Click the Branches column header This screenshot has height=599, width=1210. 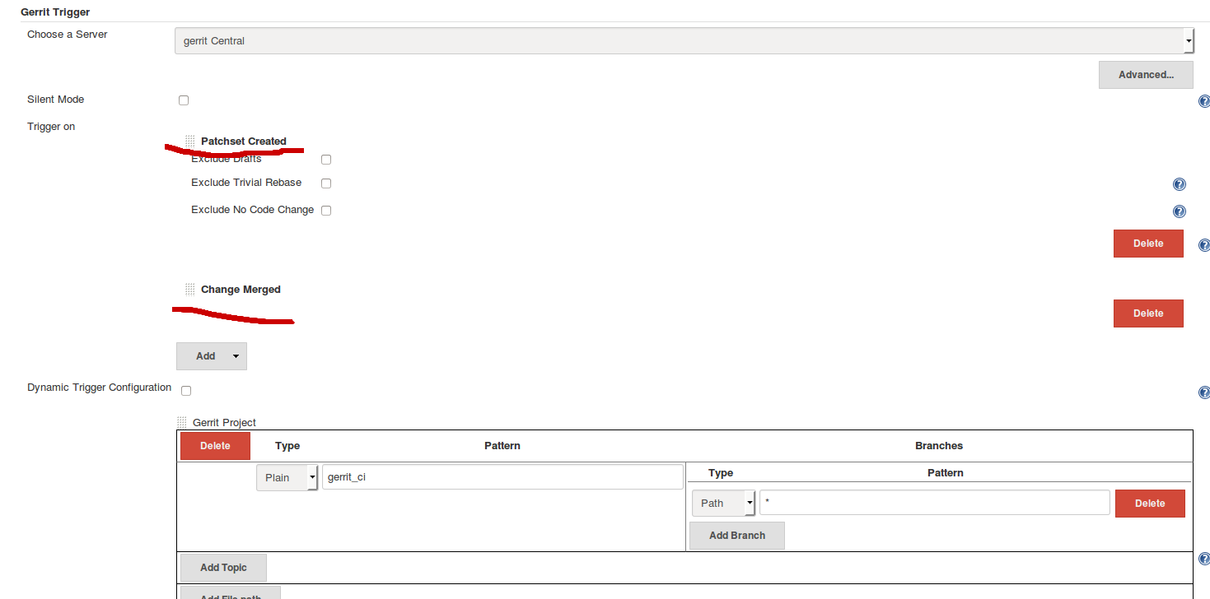click(x=939, y=446)
